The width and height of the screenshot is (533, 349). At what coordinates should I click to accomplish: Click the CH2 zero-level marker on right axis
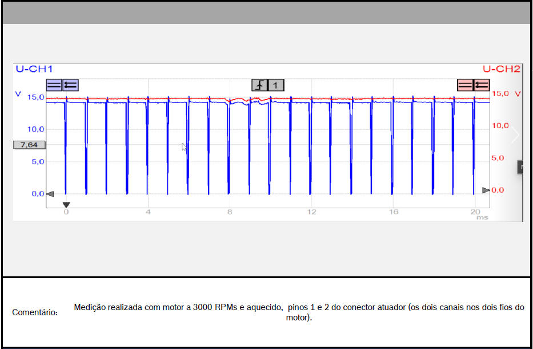(486, 190)
